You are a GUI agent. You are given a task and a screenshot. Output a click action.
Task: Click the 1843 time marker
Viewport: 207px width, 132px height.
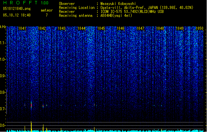(62, 28)
